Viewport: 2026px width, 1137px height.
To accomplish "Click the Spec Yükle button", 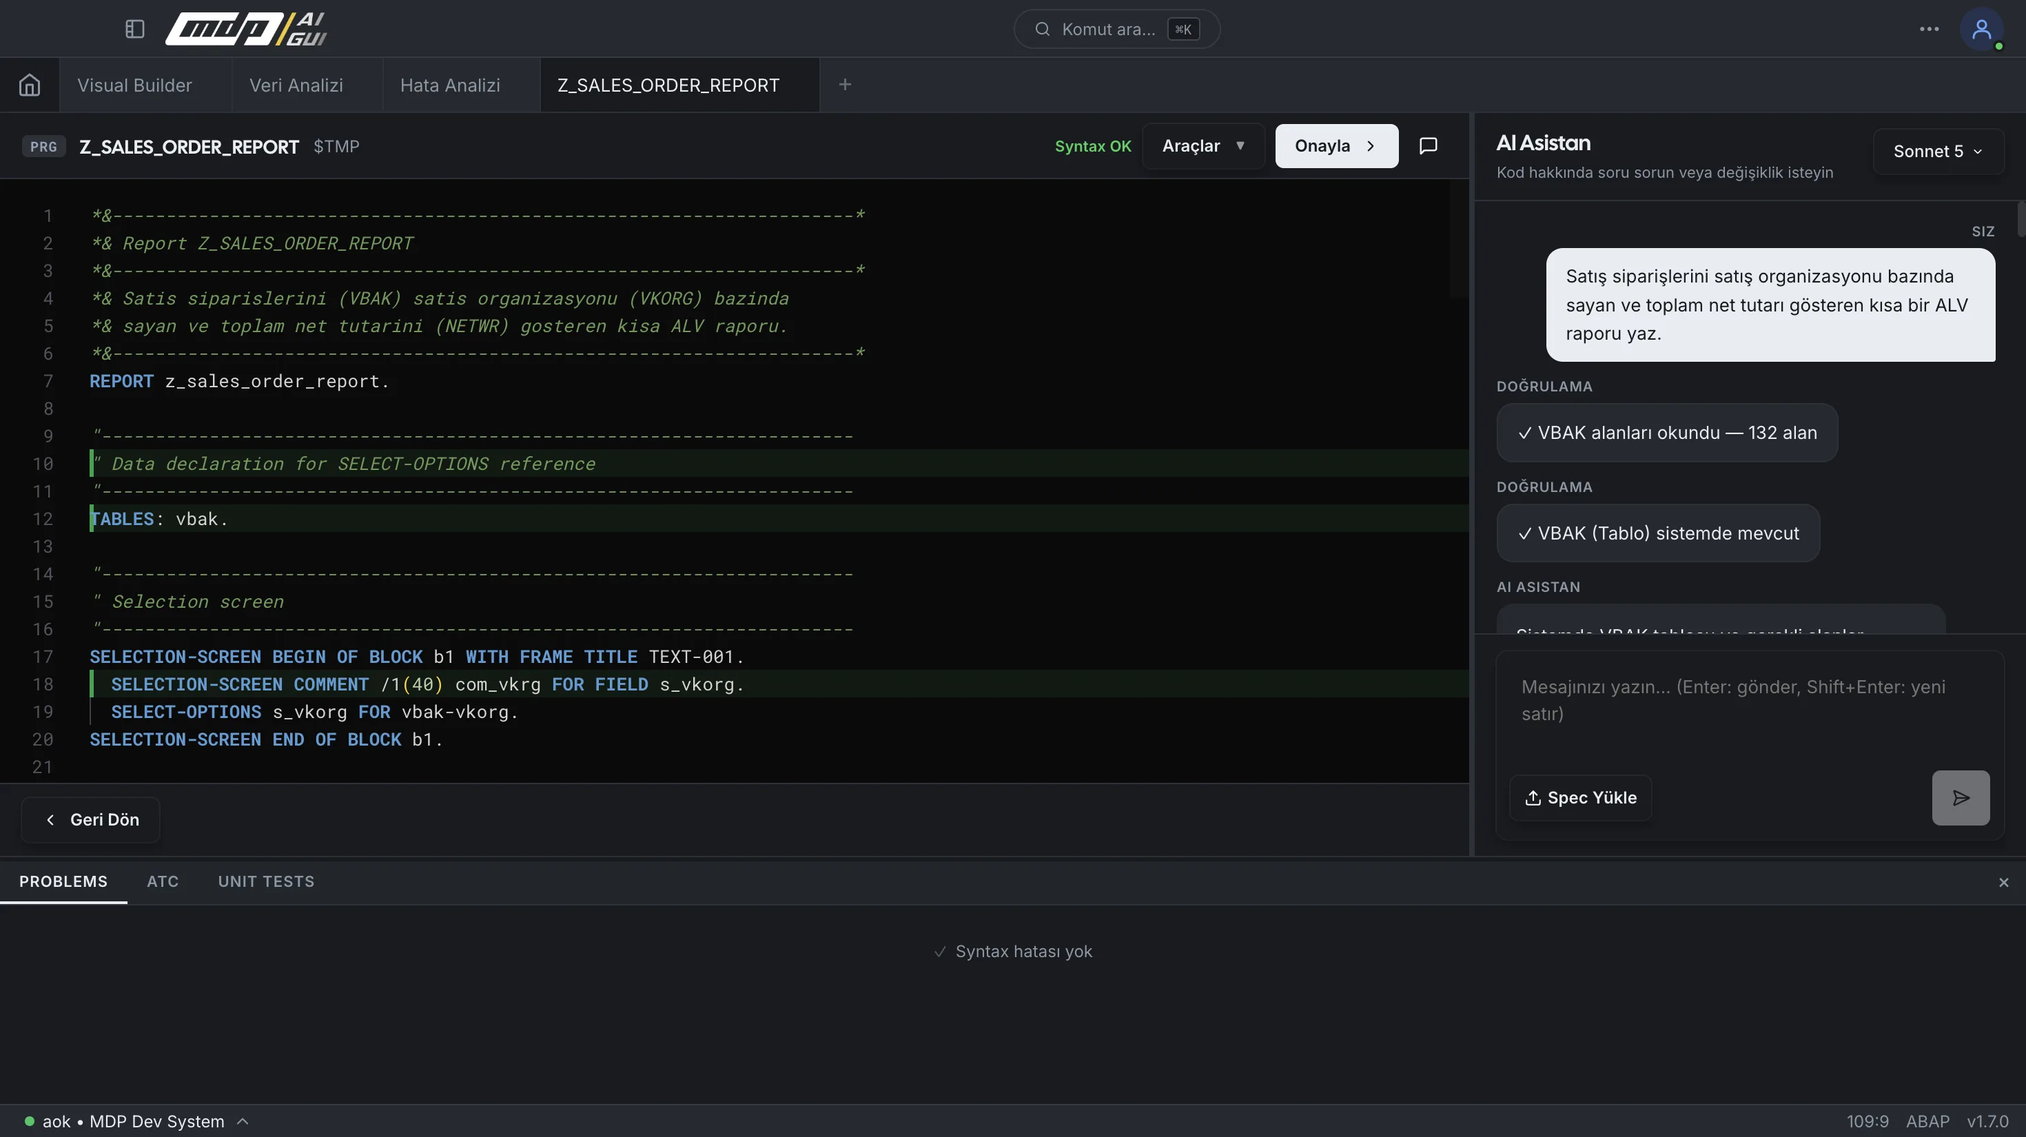I will pos(1580,797).
